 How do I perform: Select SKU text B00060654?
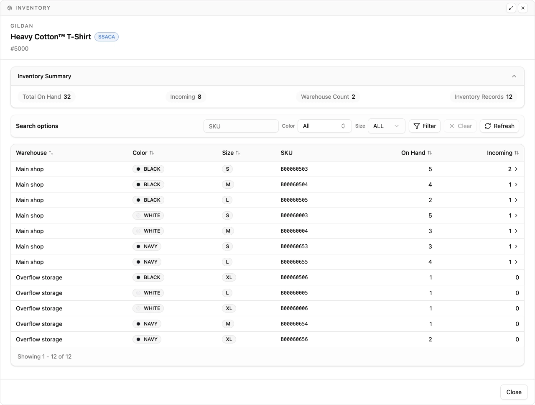[294, 324]
